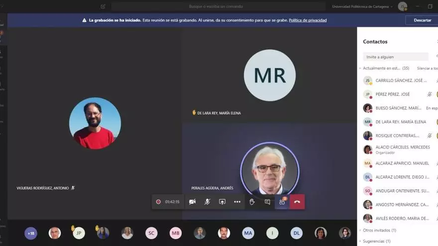
Task: Toggle the camera on in call toolbar
Action: (x=192, y=202)
